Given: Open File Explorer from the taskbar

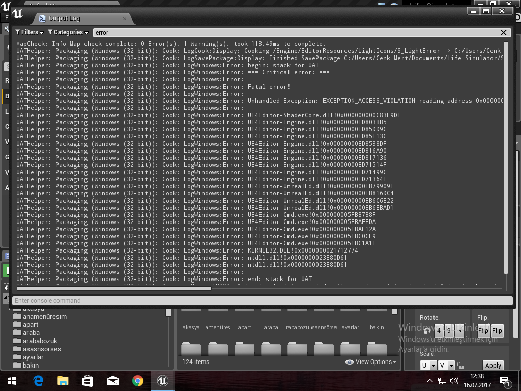Looking at the screenshot, I should [63, 381].
